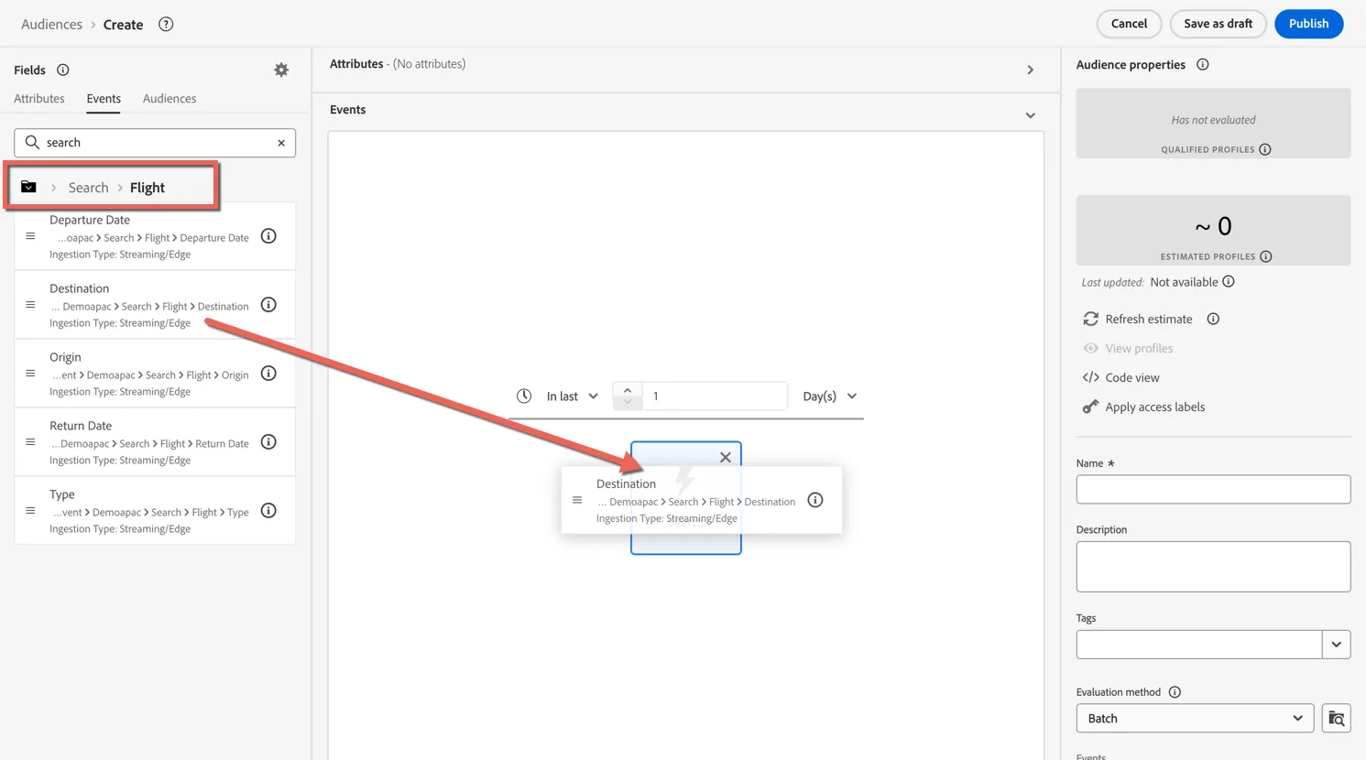Screen dimensions: 1366x760
Task: Increase the time value stepper
Action: pos(628,390)
